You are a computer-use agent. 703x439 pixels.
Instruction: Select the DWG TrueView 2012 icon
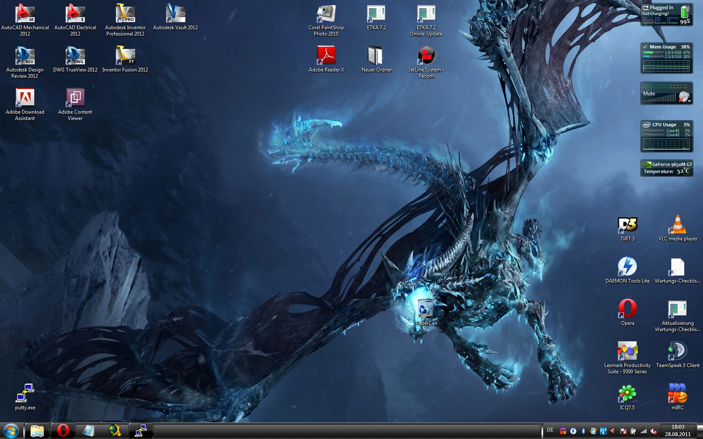pyautogui.click(x=75, y=59)
